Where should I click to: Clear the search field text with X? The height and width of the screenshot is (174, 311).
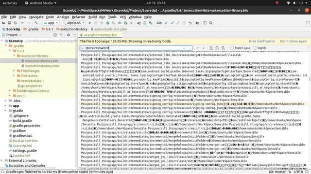point(190,48)
